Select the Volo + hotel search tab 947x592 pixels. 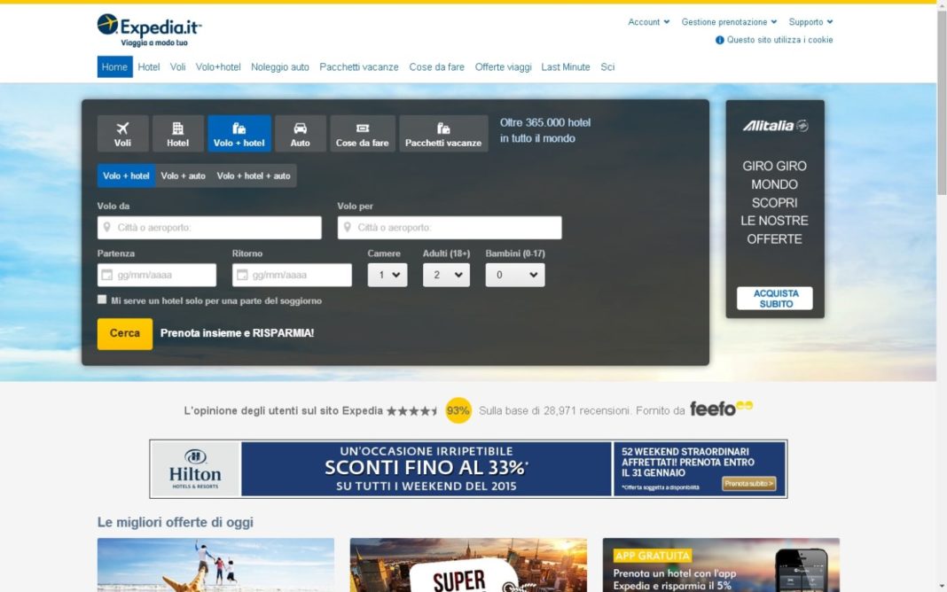click(239, 133)
